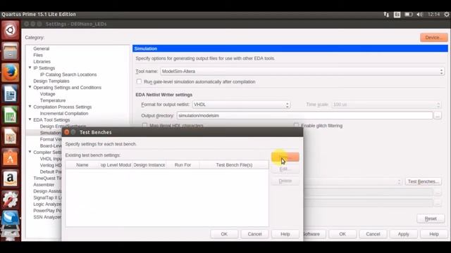The width and height of the screenshot is (451, 253).
Task: Click OK in Test Benches dialog
Action: coord(224,234)
